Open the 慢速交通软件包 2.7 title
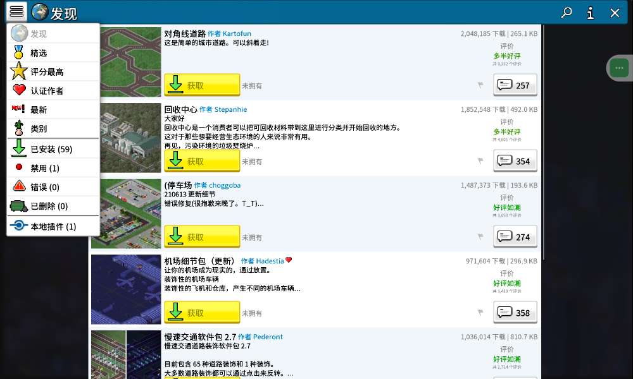The image size is (633, 379). tap(200, 337)
